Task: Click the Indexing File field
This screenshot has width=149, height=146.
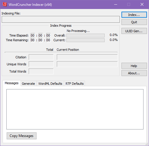Action: point(61,19)
